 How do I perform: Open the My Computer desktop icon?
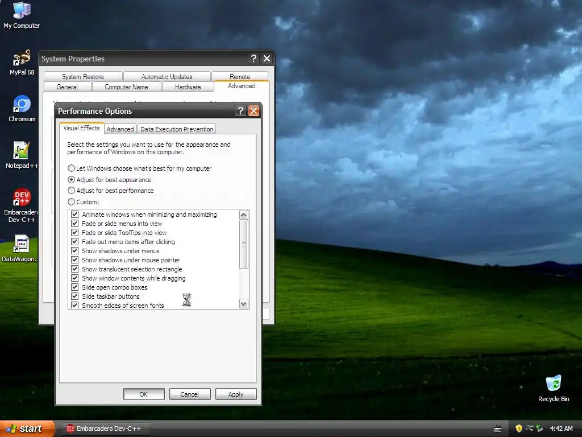pos(22,15)
